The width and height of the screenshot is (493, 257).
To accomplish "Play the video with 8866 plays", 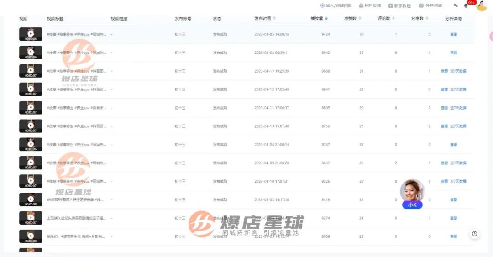I will tap(31, 71).
